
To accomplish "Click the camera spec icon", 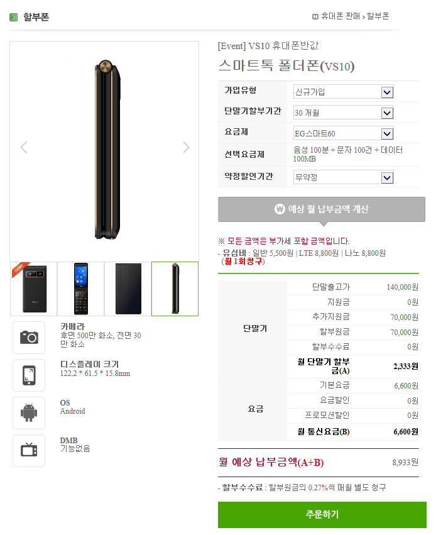I will 29,338.
